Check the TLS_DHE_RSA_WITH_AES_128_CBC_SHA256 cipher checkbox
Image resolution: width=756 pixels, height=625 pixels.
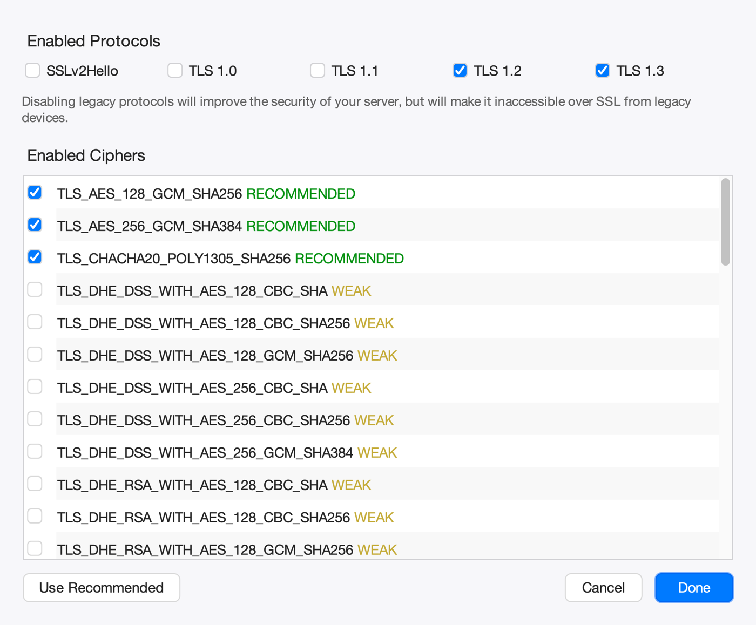pos(35,517)
